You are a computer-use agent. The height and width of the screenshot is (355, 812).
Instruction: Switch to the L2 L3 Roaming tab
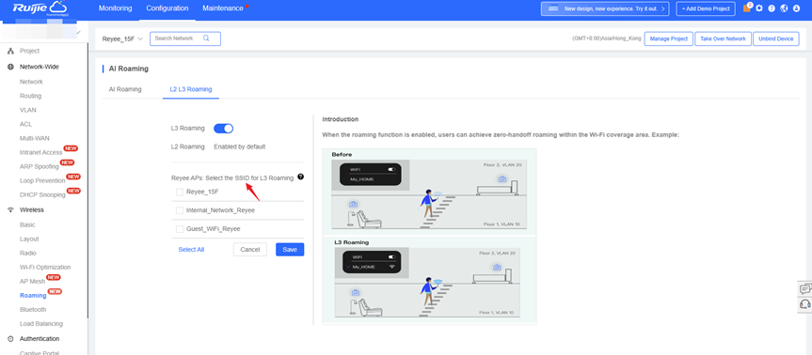(191, 89)
